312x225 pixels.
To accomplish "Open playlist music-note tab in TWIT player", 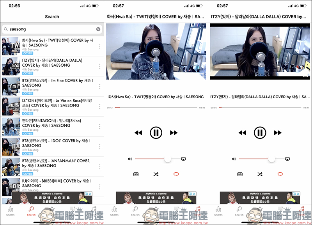I will point(197,211).
